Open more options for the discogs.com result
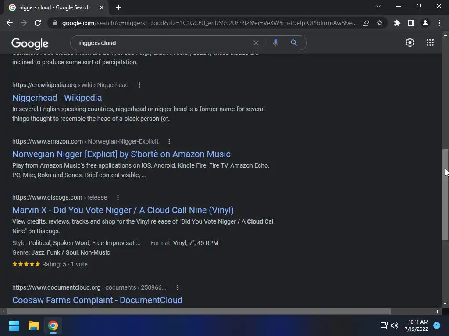The width and height of the screenshot is (449, 336). (118, 197)
